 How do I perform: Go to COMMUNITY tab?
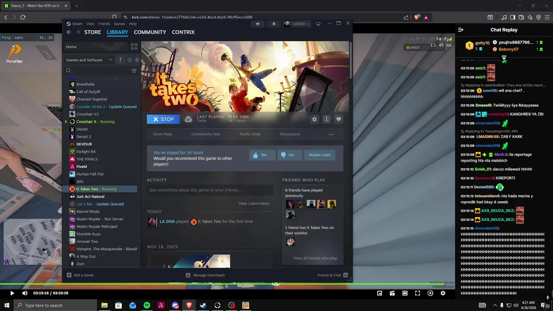click(x=150, y=32)
